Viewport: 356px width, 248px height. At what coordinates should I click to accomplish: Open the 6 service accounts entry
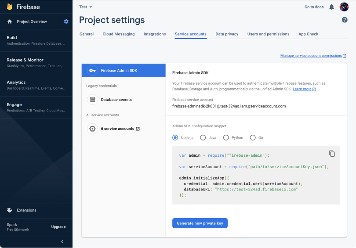pos(124,129)
